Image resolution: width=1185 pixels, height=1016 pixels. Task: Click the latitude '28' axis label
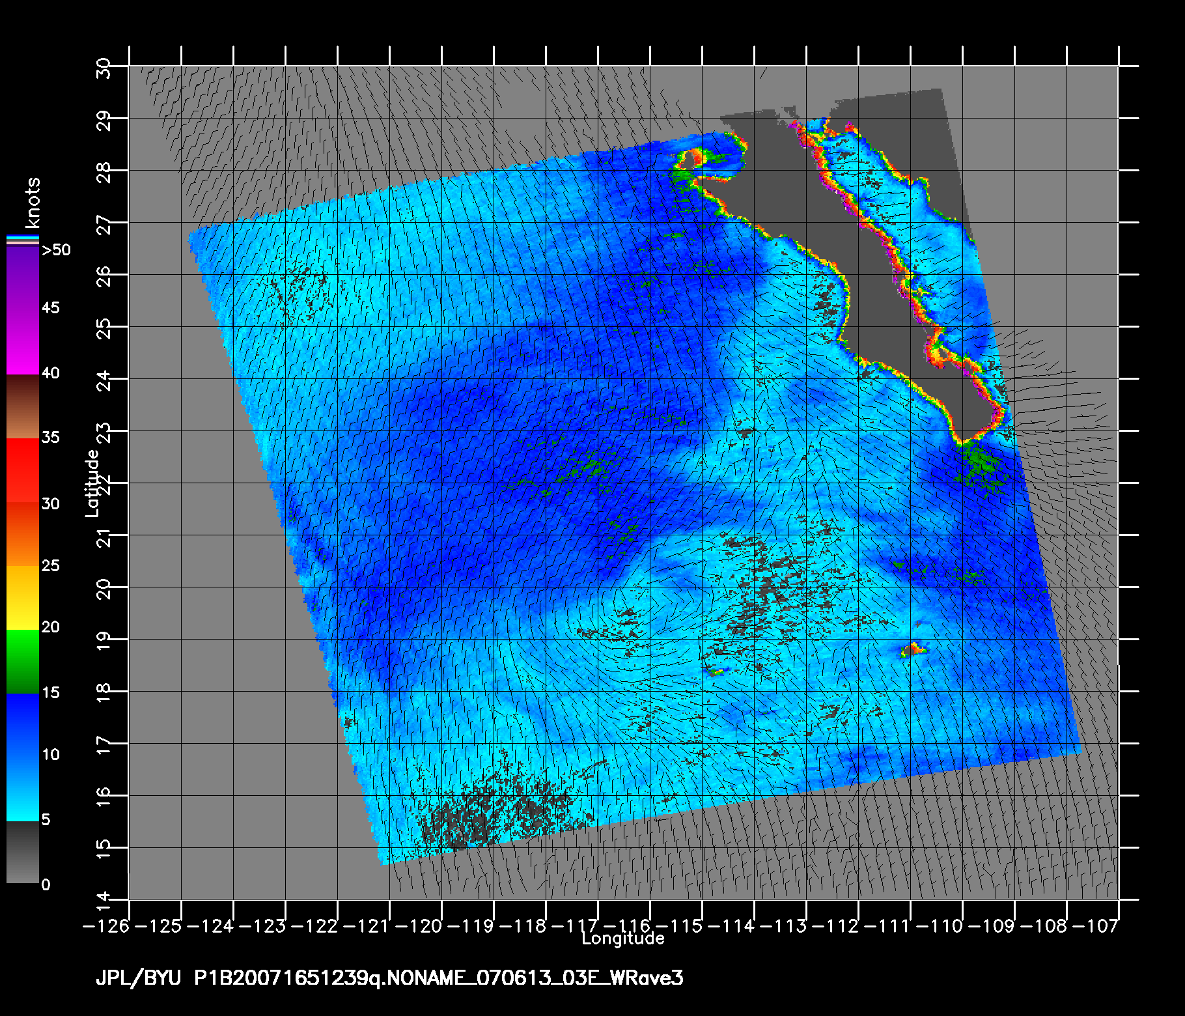tap(104, 171)
